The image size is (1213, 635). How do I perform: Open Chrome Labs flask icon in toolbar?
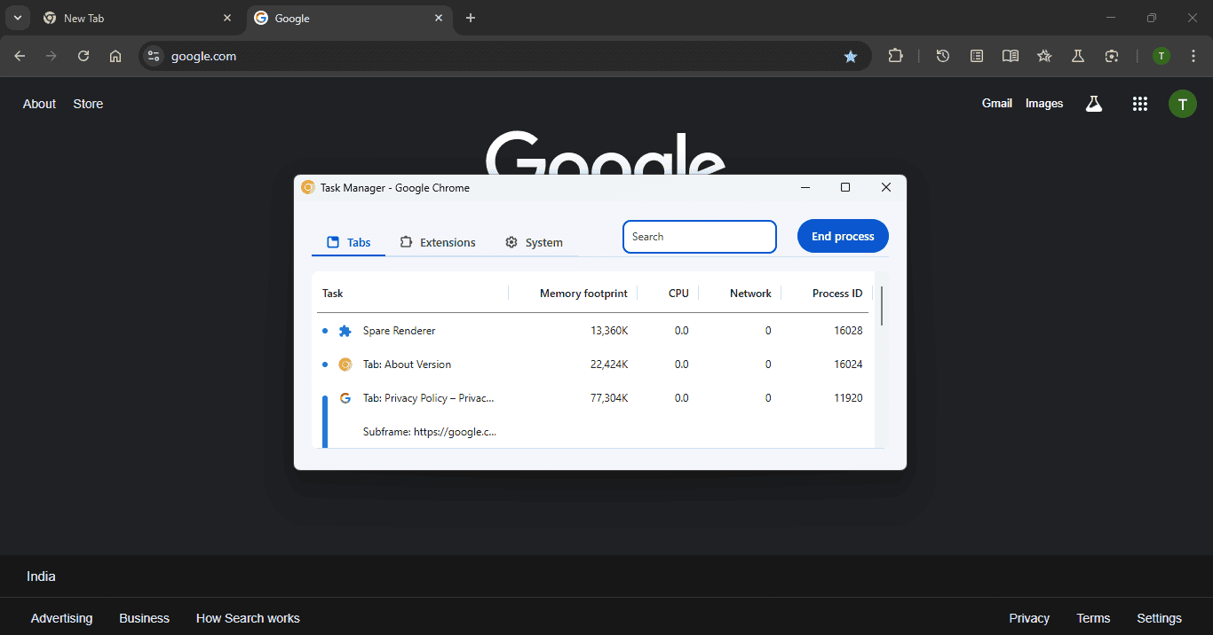click(x=1078, y=56)
